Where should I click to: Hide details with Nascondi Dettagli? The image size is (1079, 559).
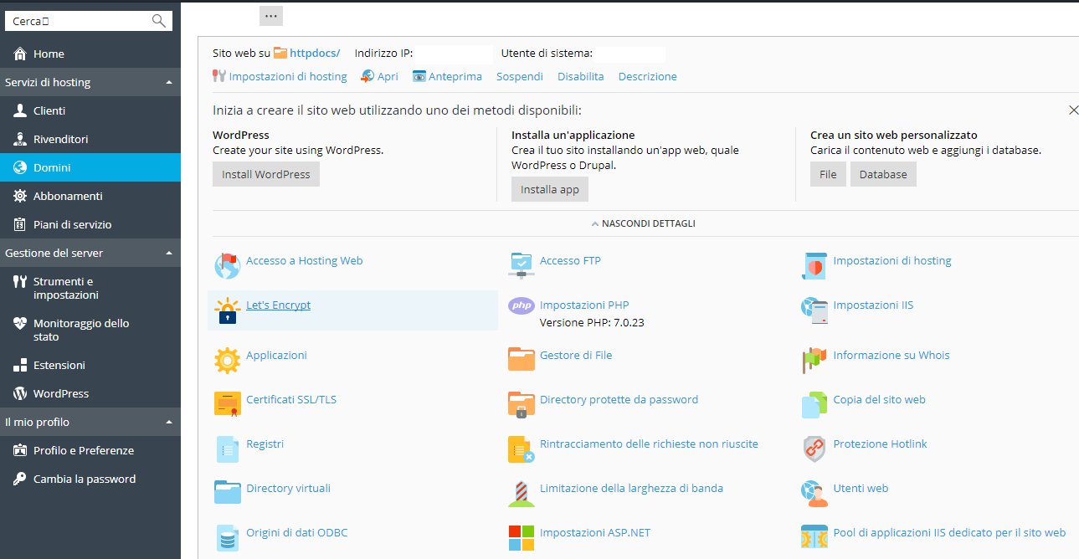pyautogui.click(x=643, y=223)
